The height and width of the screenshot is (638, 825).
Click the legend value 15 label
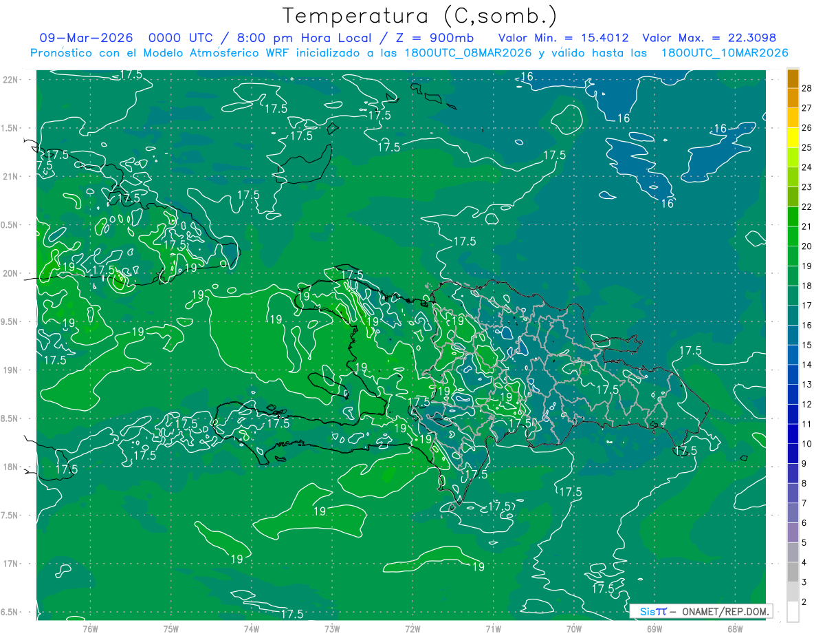pyautogui.click(x=808, y=345)
